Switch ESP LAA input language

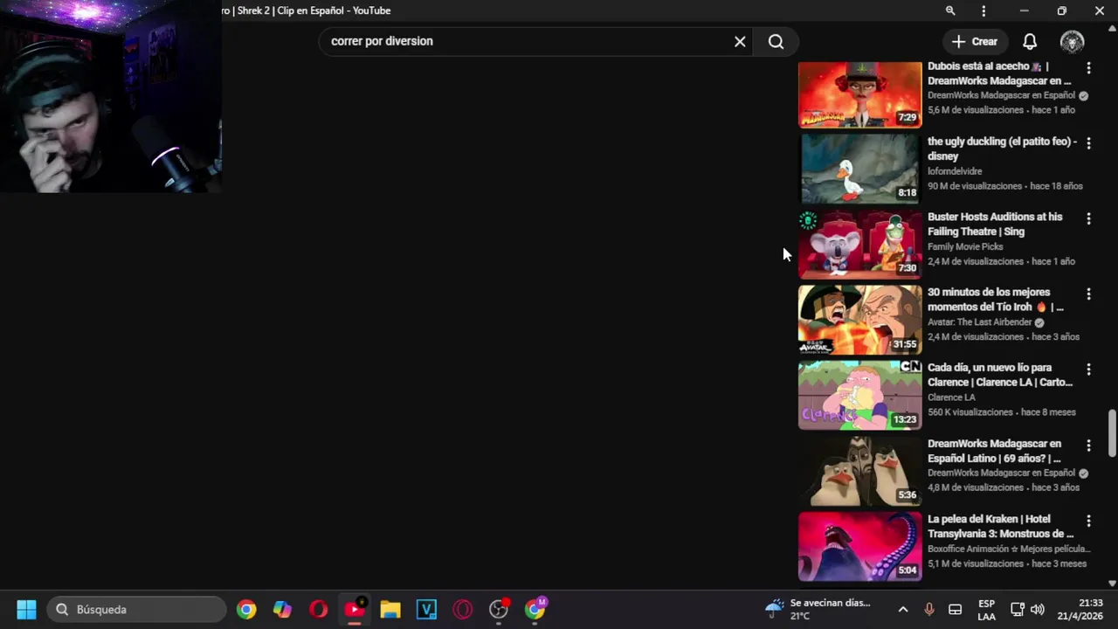[986, 610]
